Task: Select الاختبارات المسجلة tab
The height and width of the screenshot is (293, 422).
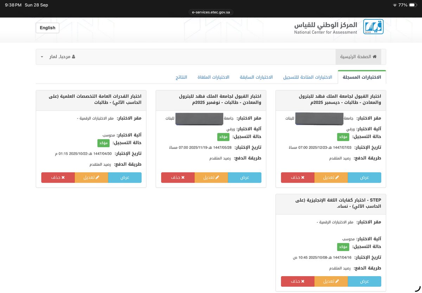Action: (362, 77)
